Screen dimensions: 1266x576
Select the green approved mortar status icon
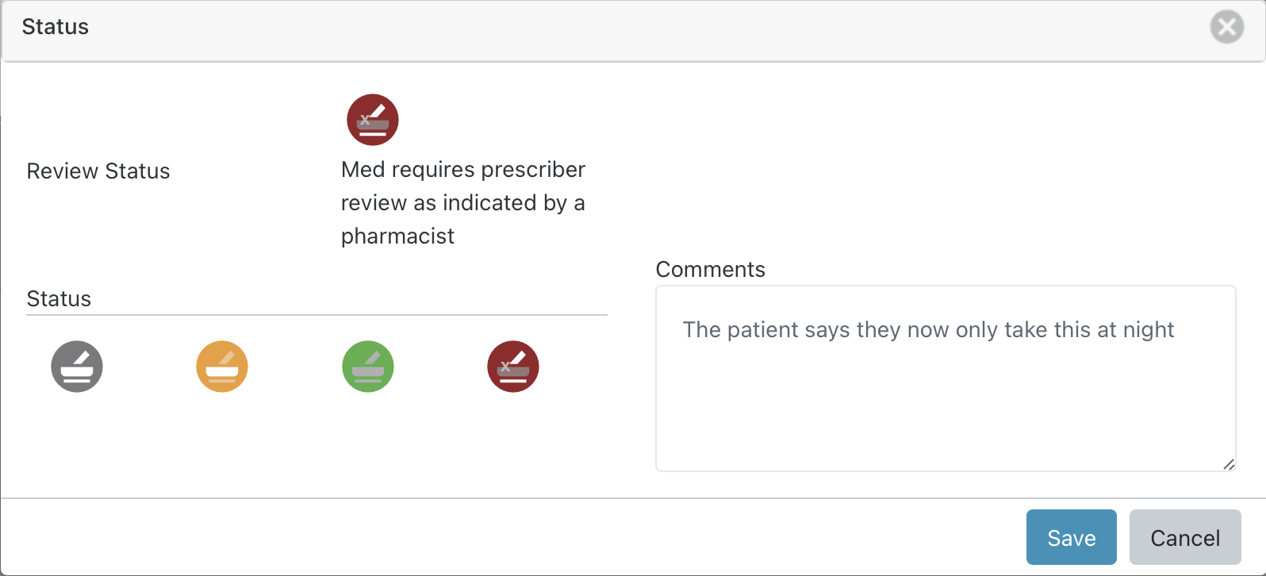pyautogui.click(x=368, y=367)
